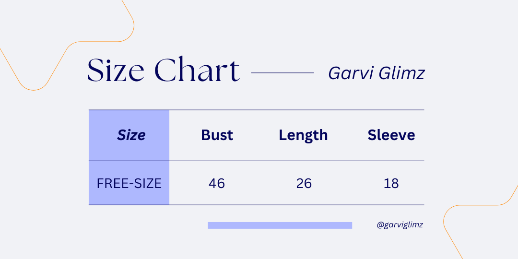Image resolution: width=518 pixels, height=259 pixels.
Task: Click the table's bottom border line
Action: click(296, 205)
